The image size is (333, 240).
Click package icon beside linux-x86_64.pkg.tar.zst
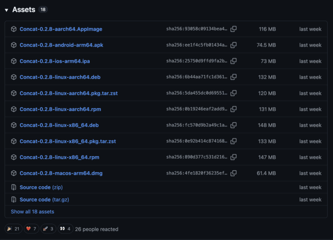[13, 141]
